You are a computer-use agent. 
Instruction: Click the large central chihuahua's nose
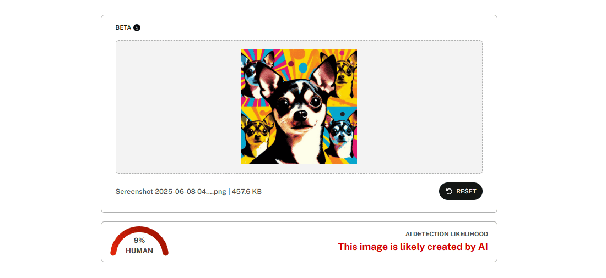[x=300, y=114]
